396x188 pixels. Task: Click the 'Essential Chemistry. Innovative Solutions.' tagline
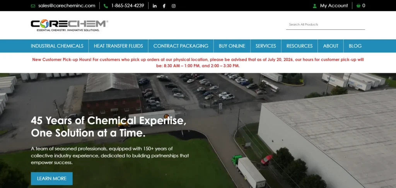tap(68, 30)
